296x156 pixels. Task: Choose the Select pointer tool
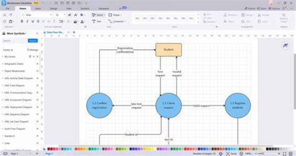[98, 15]
